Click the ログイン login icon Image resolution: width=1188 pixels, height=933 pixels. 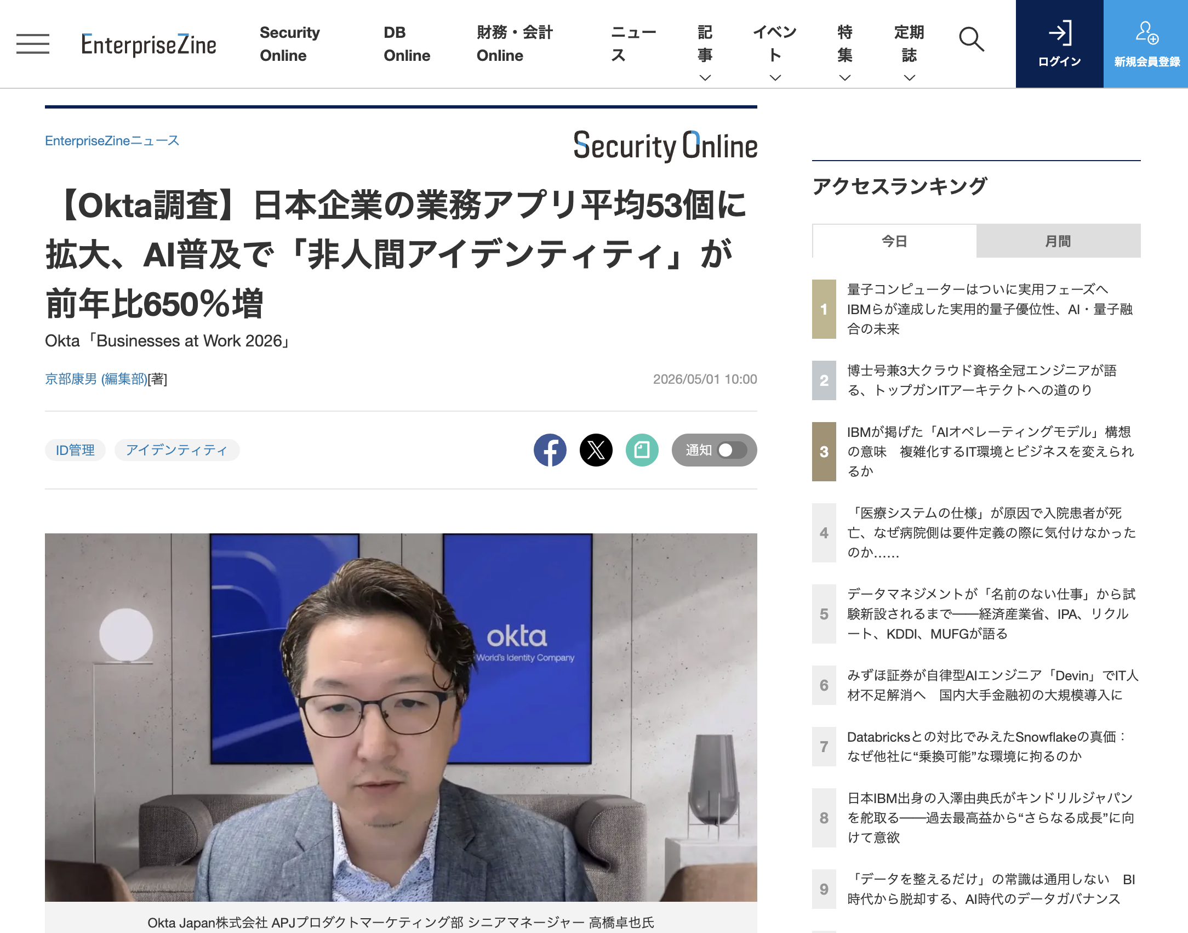1060,34
